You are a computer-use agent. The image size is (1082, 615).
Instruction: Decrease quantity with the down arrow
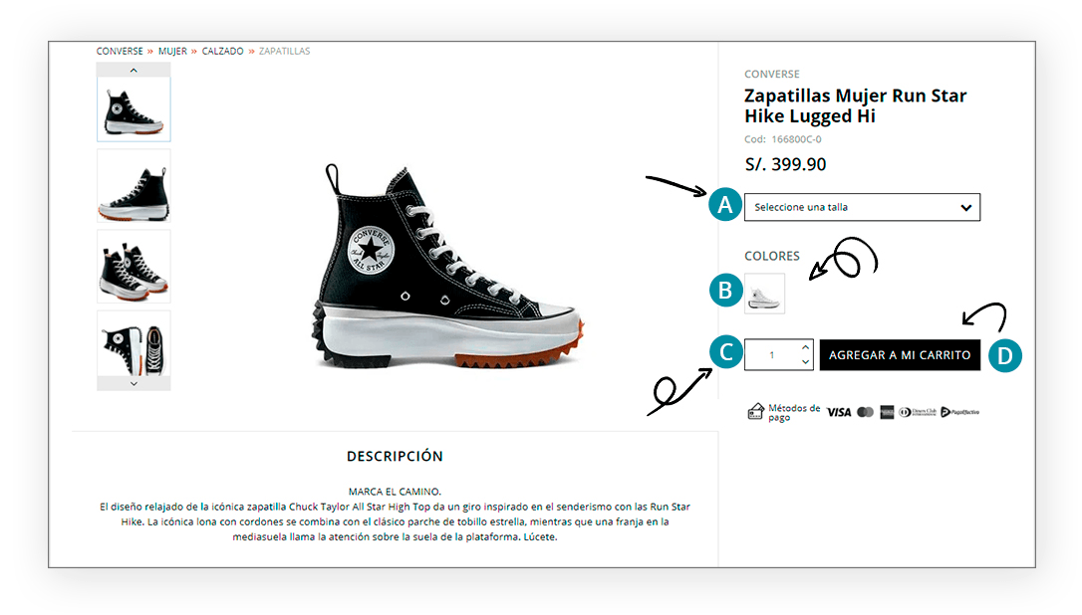(x=805, y=362)
